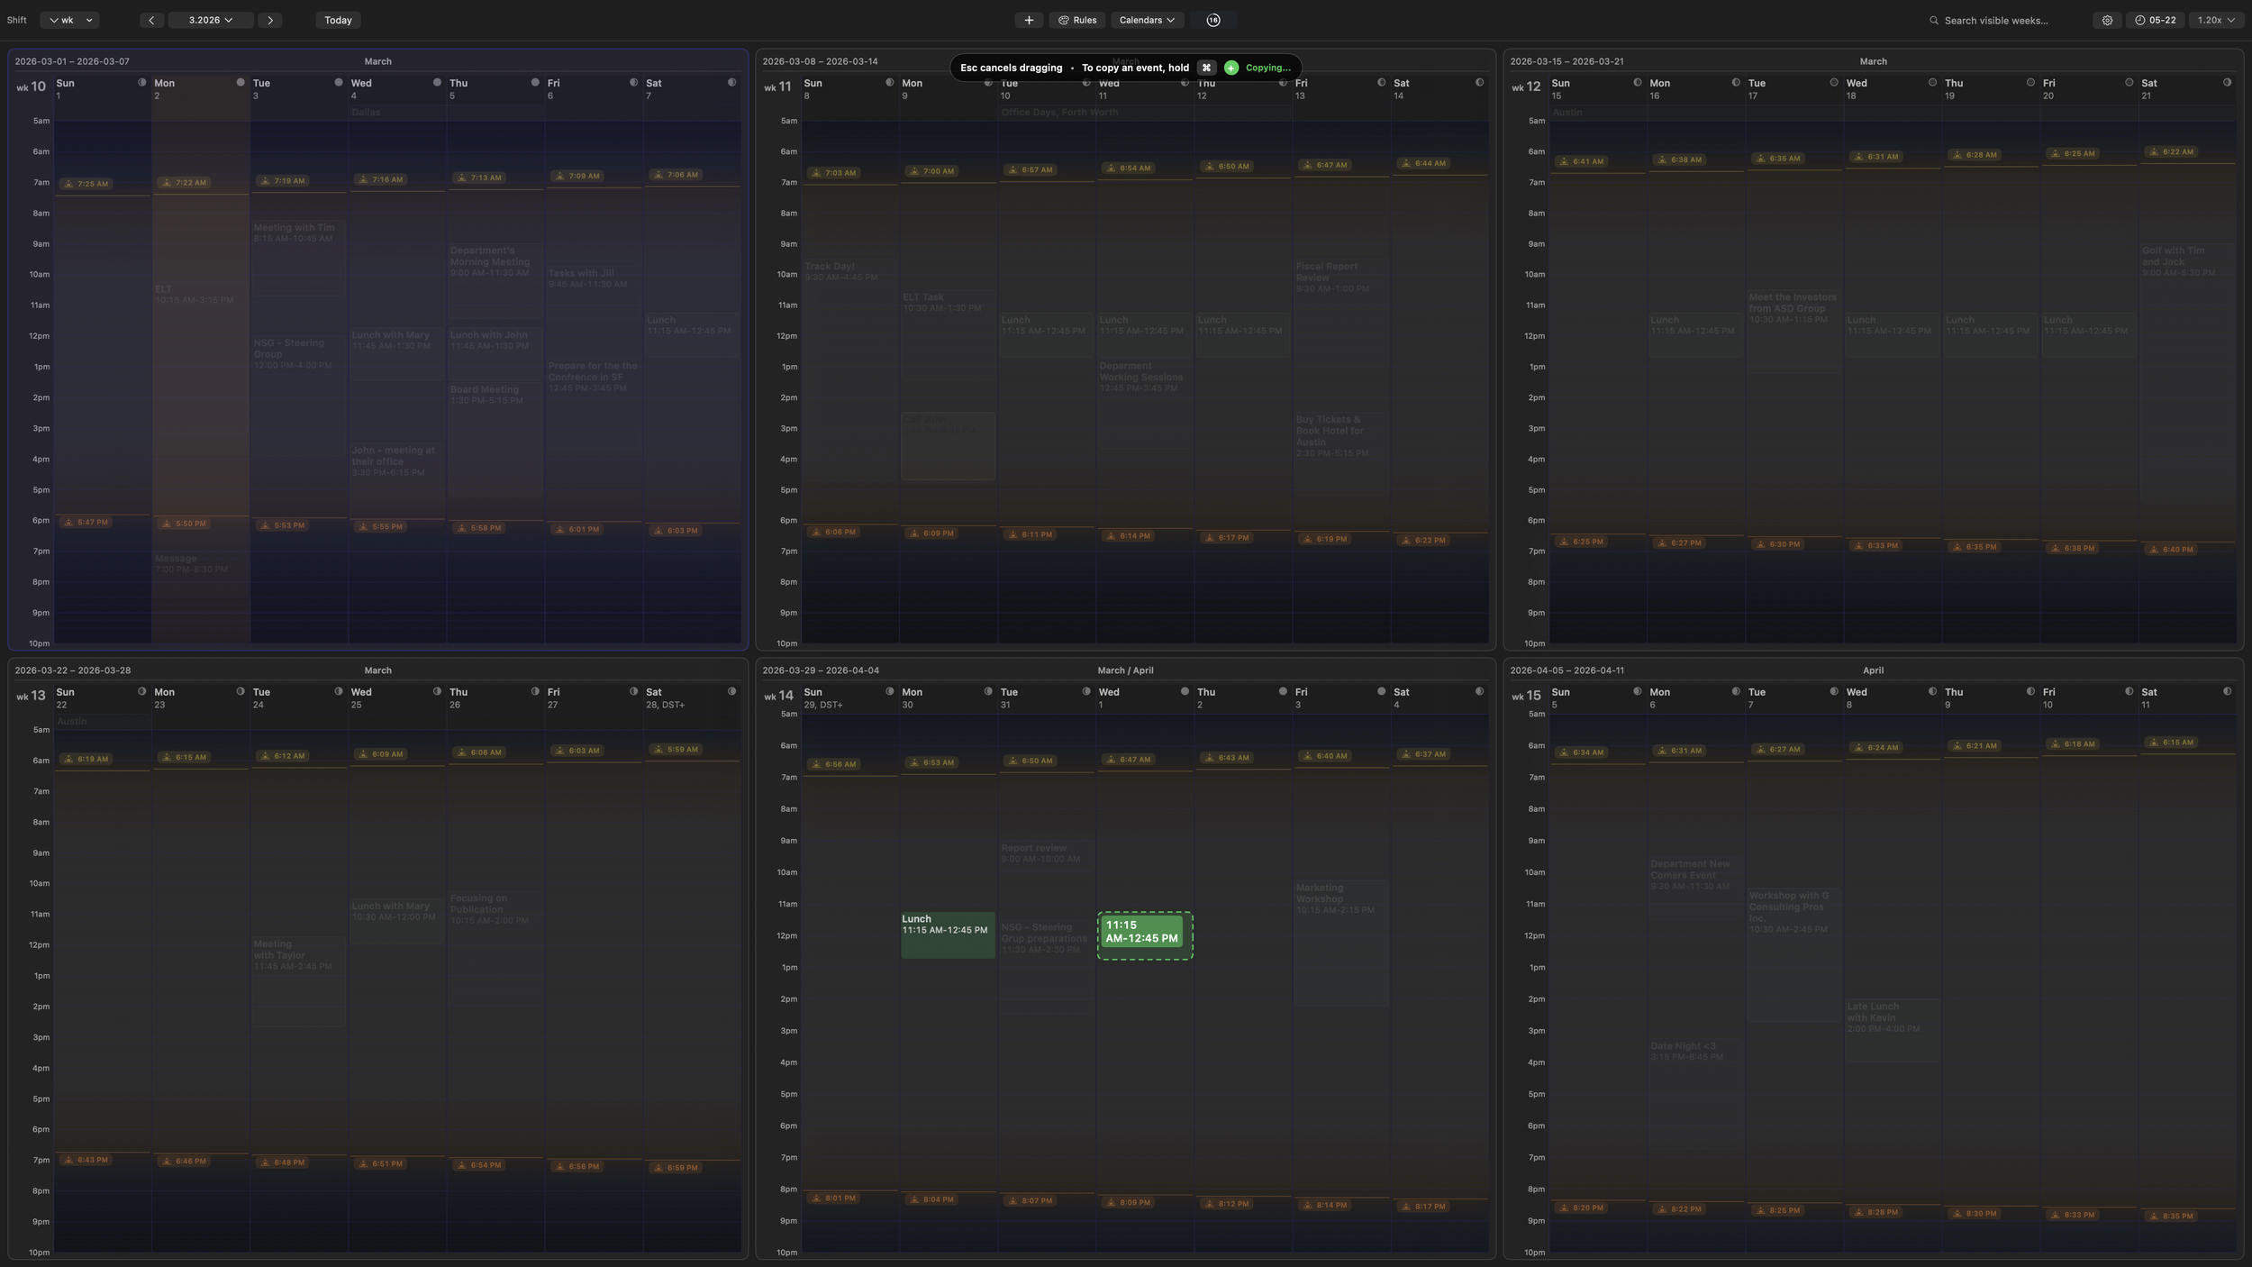This screenshot has width=2252, height=1267.
Task: Click the 6:47 AM sunrise marker on April 1
Action: pos(1129,759)
